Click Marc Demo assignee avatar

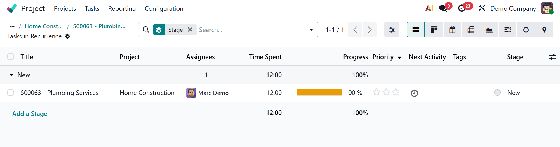click(191, 93)
